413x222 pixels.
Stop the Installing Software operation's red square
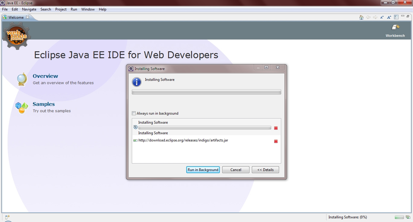pyautogui.click(x=275, y=128)
